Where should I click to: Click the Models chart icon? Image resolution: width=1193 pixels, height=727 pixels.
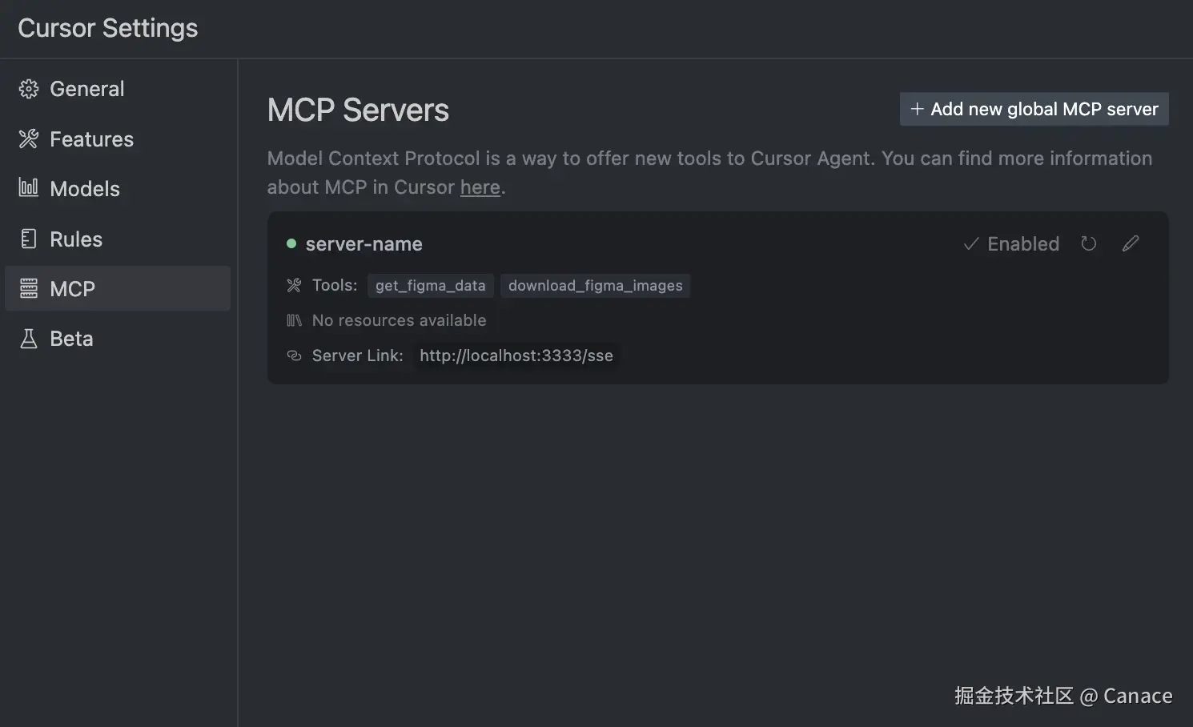[29, 188]
